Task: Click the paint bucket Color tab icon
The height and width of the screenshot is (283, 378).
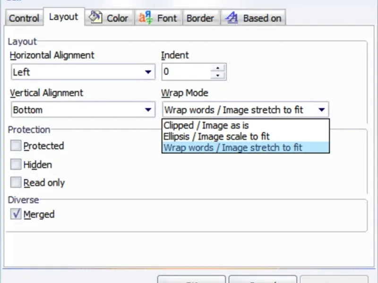Action: pos(96,17)
